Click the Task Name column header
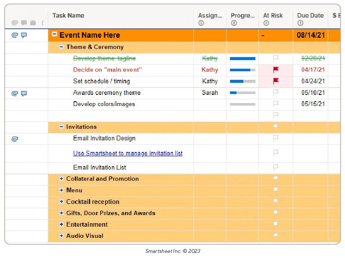The image size is (345, 258). [68, 15]
